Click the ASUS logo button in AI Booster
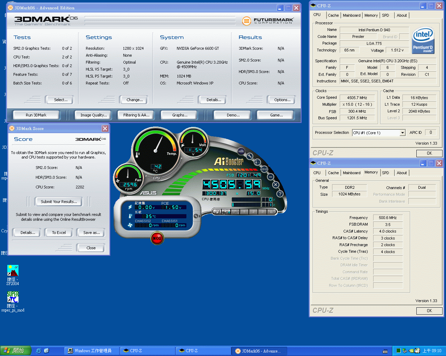This screenshot has width=446, height=356. (264, 169)
